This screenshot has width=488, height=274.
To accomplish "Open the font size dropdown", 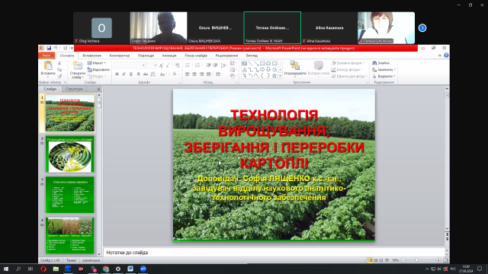I will pyautogui.click(x=156, y=65).
